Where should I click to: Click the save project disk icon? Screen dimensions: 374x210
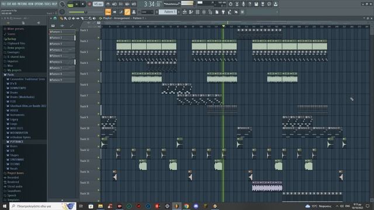[257, 4]
